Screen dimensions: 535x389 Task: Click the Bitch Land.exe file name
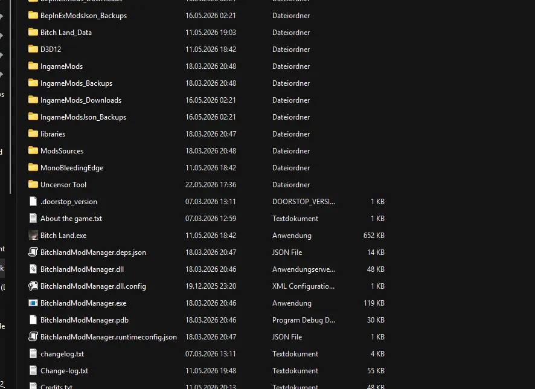click(63, 236)
